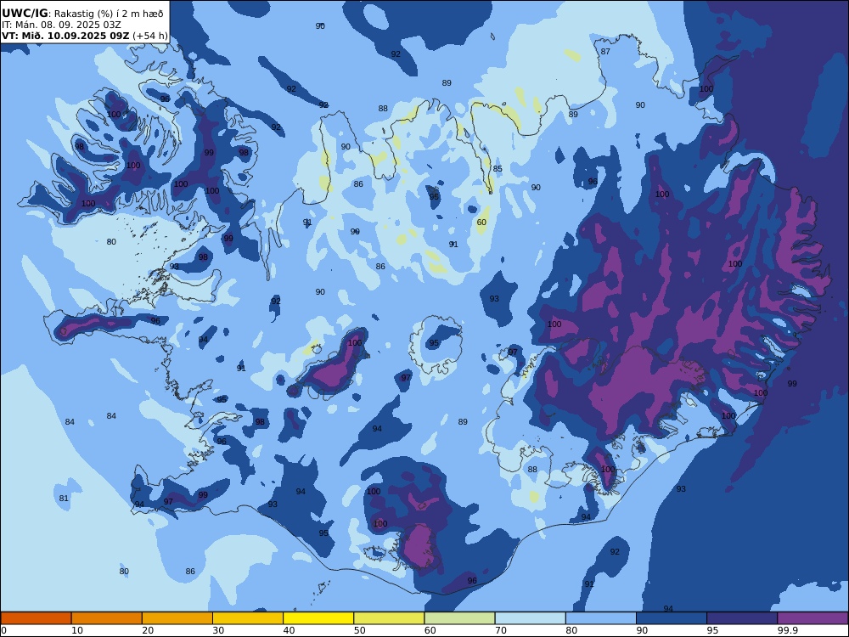Click the '70' legend tick label
The image size is (849, 637).
pos(501,630)
